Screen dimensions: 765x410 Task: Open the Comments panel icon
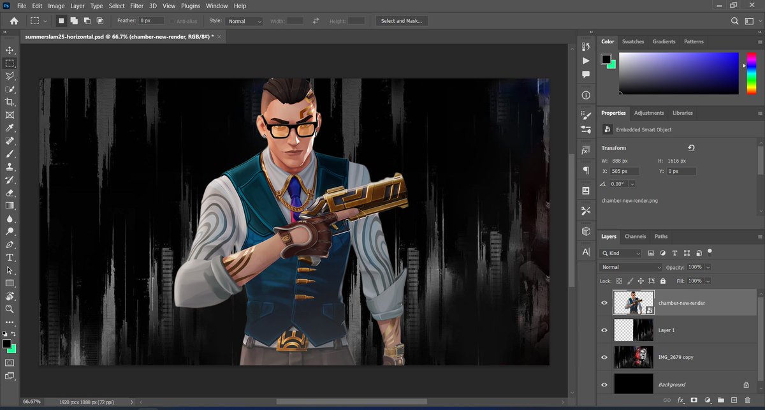586,75
